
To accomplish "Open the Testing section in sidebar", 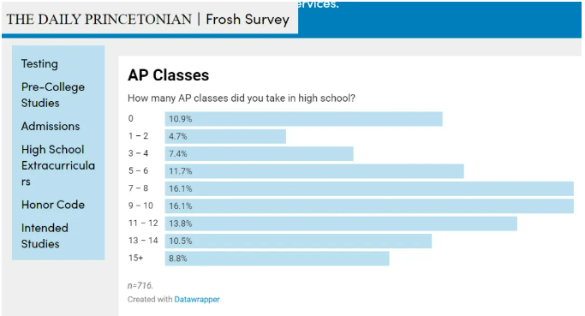I will [39, 63].
